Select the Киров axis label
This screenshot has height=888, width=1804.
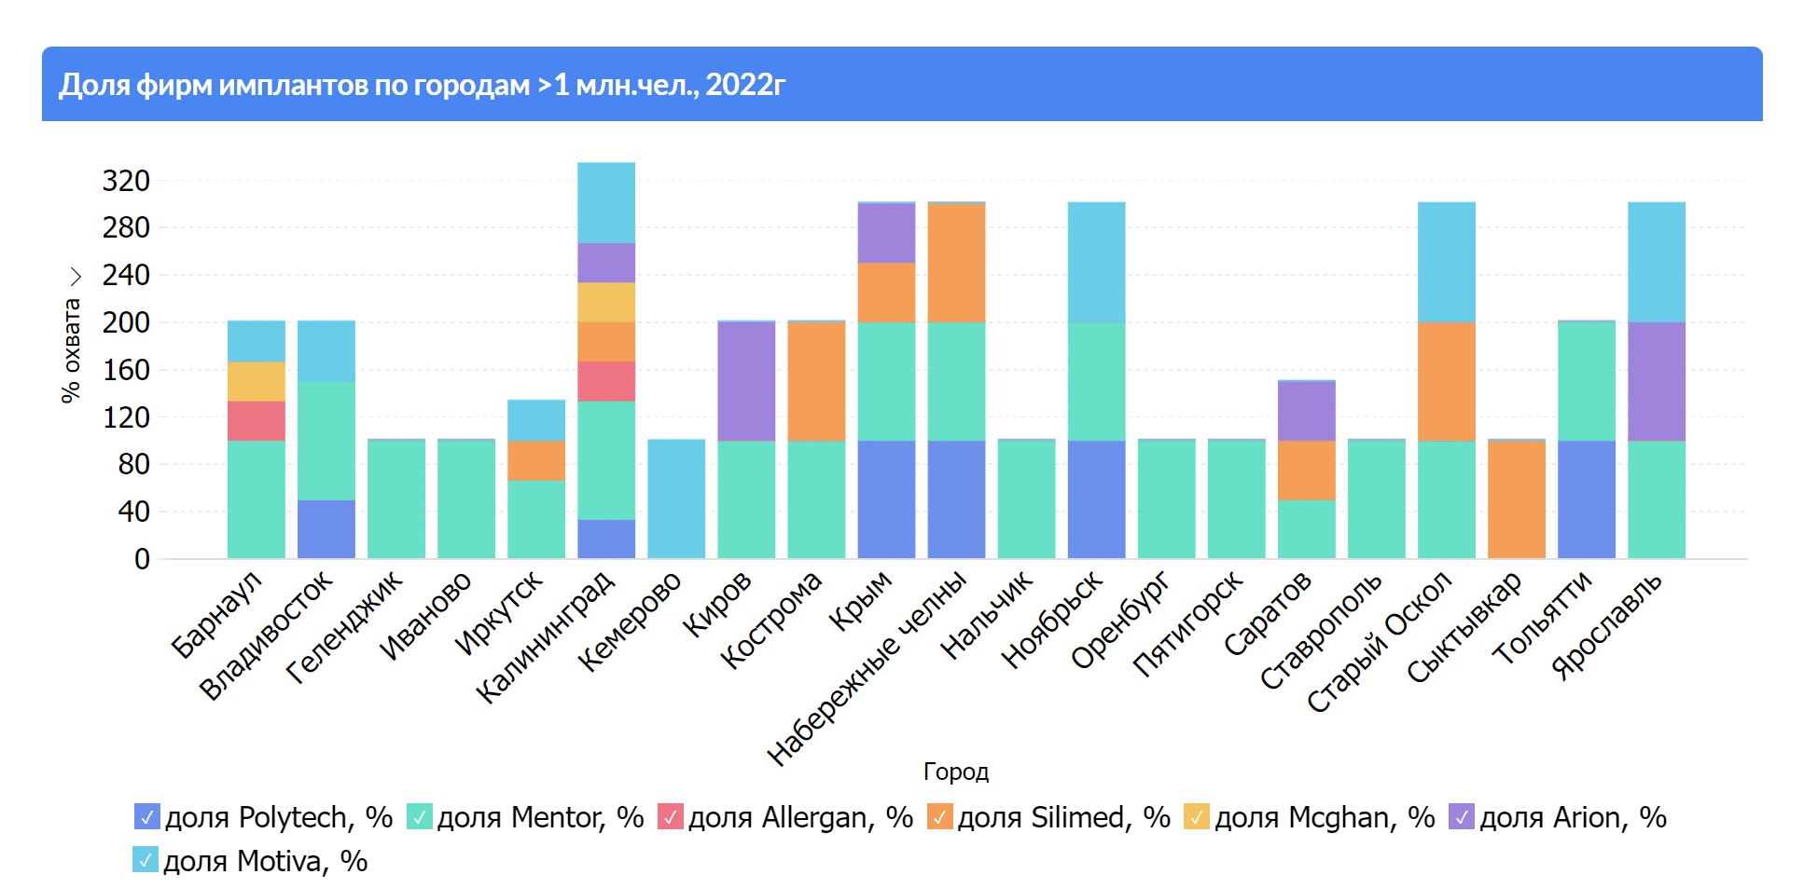717,604
